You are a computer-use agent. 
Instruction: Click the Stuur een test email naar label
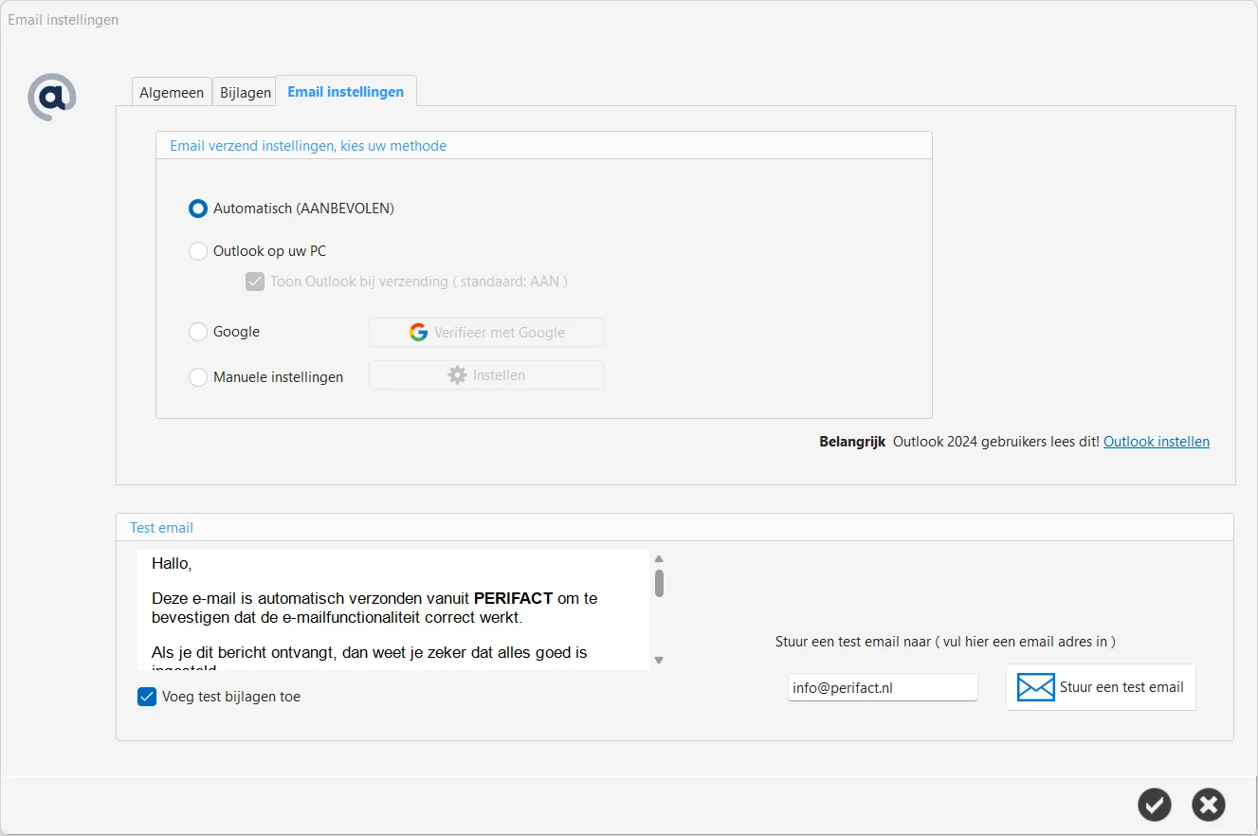(x=945, y=642)
